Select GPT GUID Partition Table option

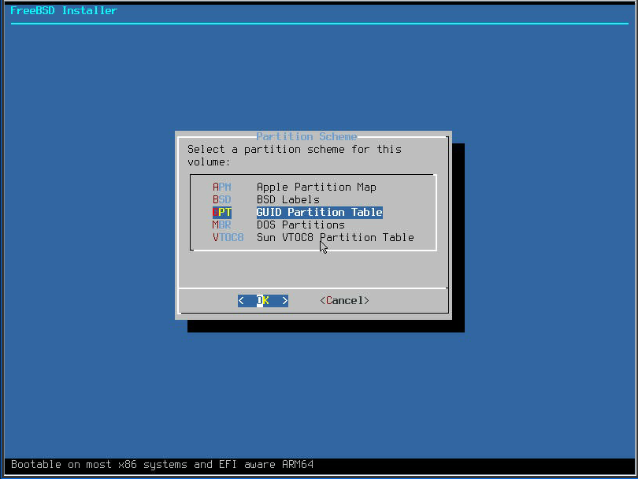point(298,213)
